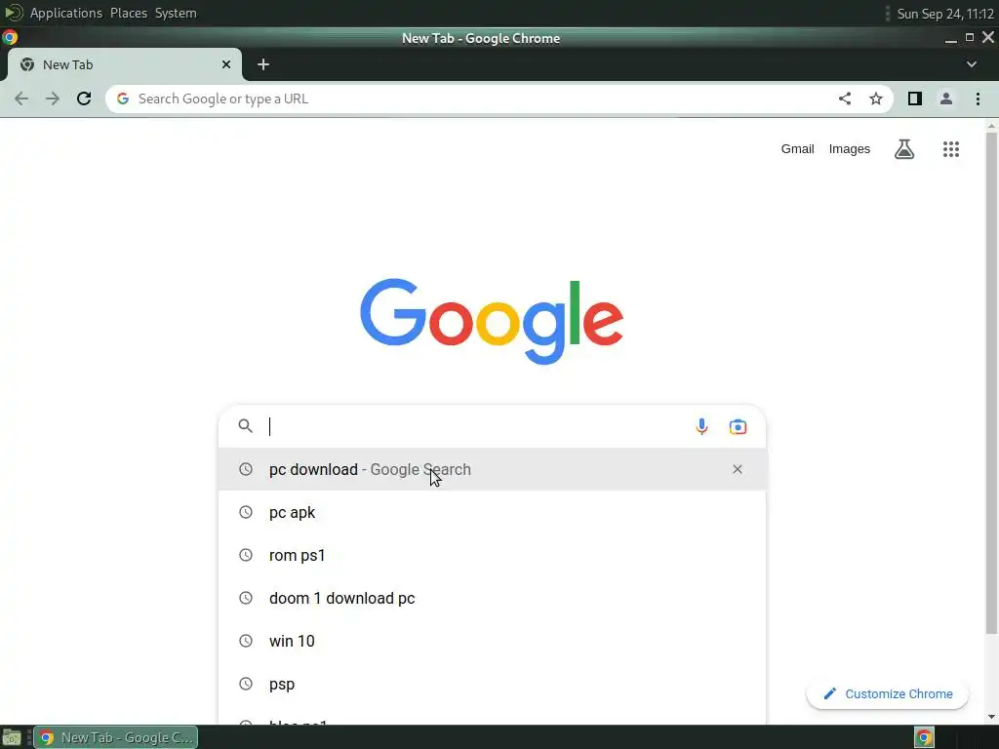The height and width of the screenshot is (749, 999).
Task: Click the distro logo icon in top panel
Action: [14, 13]
